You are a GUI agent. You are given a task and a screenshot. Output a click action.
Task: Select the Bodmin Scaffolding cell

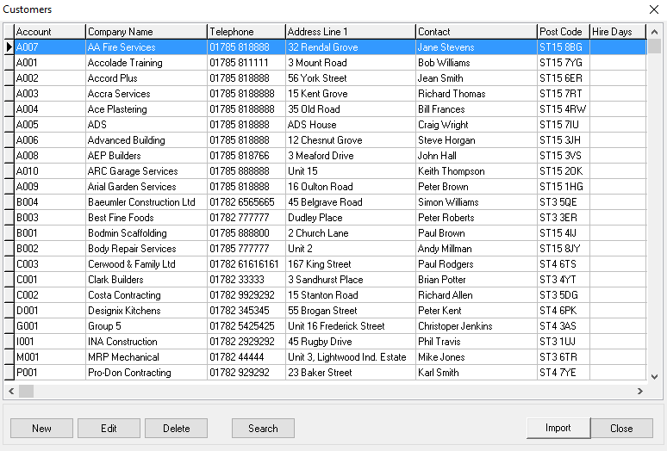[146, 233]
